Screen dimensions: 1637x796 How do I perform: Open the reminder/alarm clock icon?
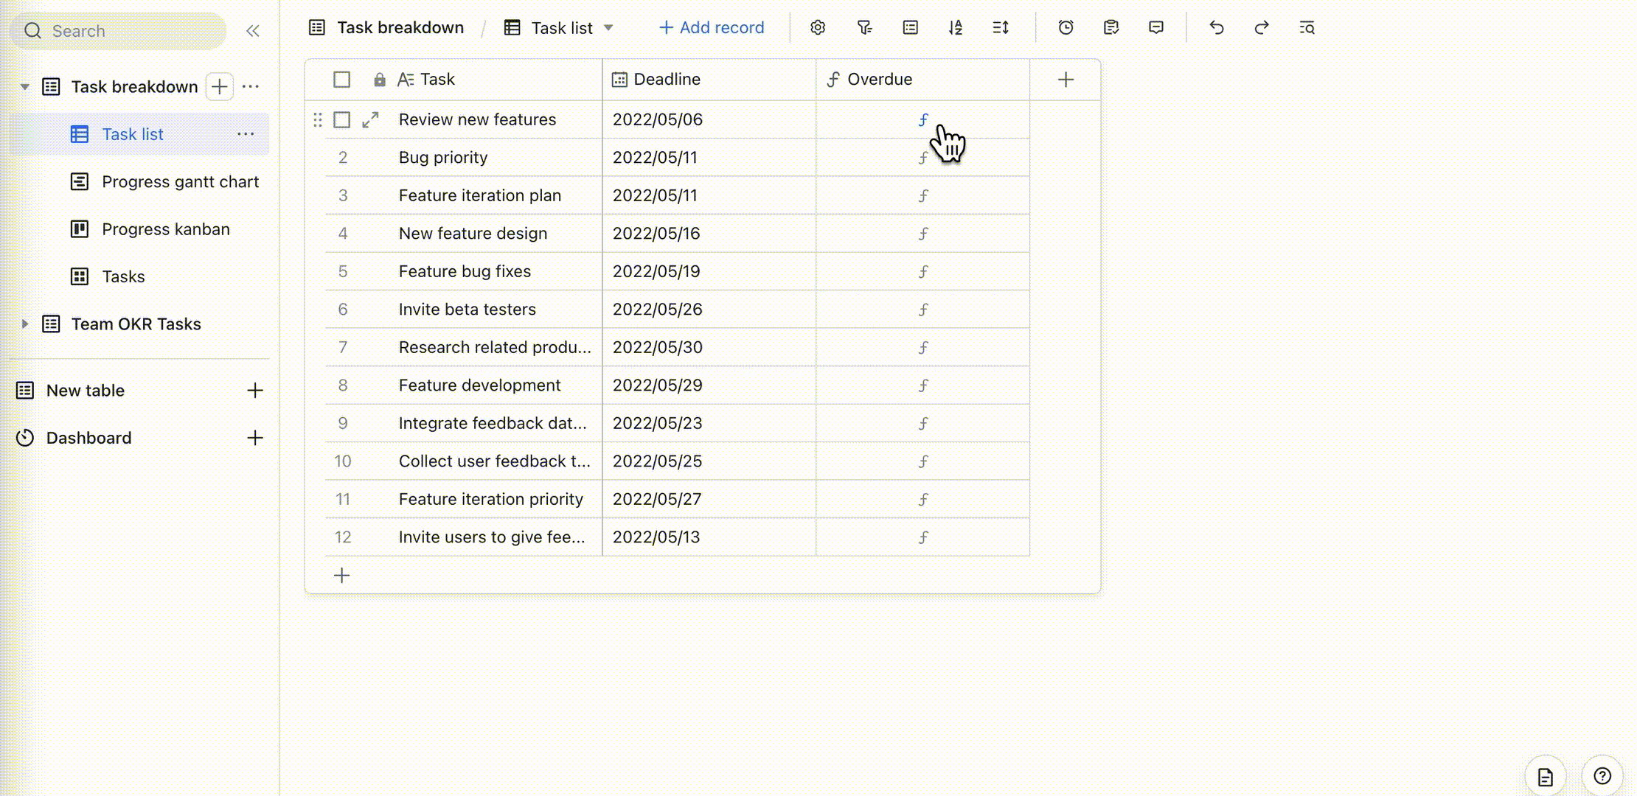pyautogui.click(x=1066, y=27)
